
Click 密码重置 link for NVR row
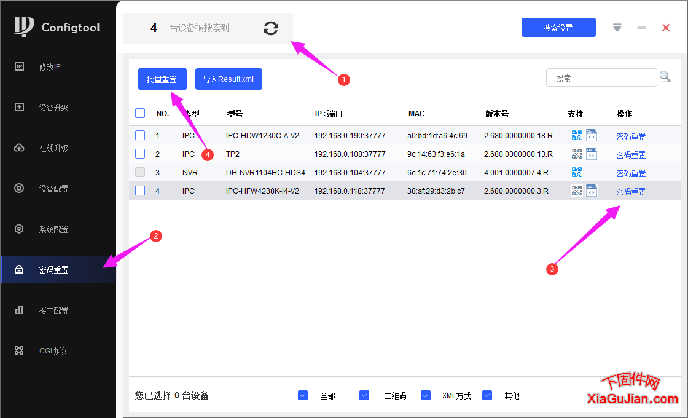[x=631, y=173]
